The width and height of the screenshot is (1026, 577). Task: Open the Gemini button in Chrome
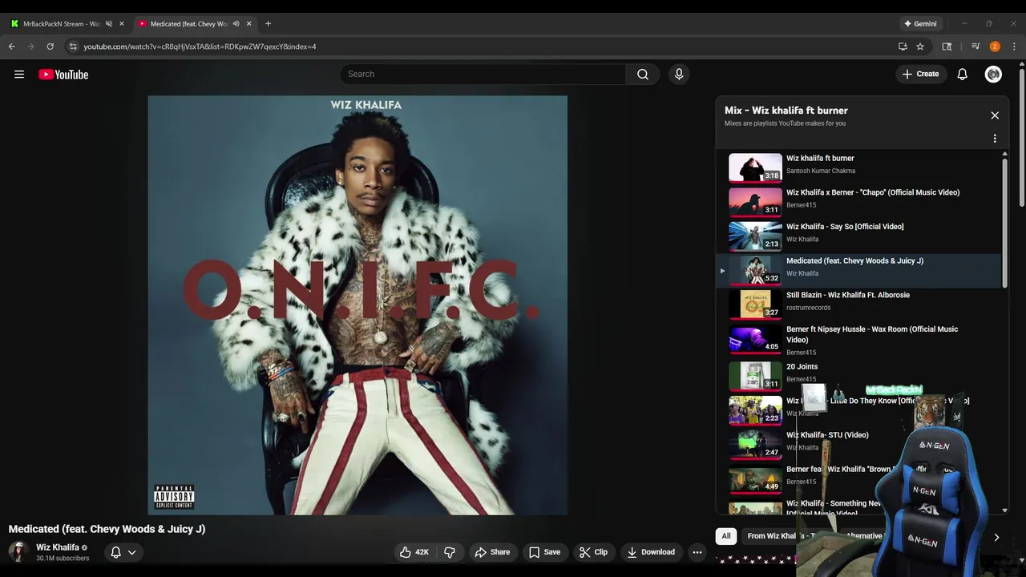click(920, 23)
